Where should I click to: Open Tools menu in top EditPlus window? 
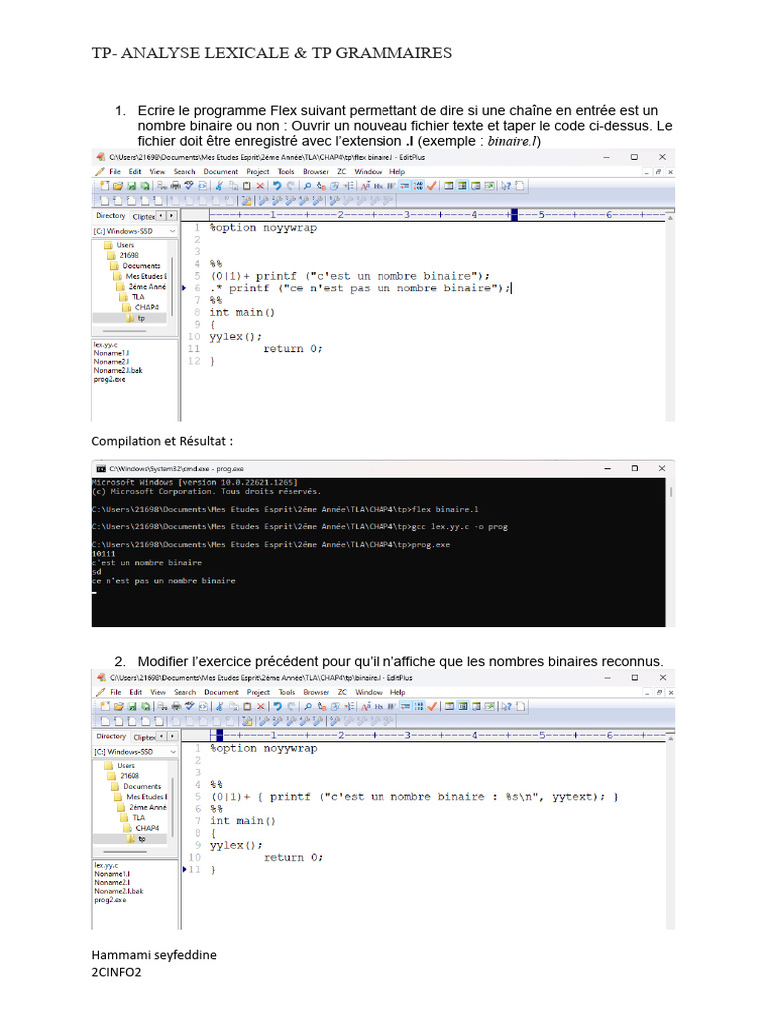click(x=286, y=172)
